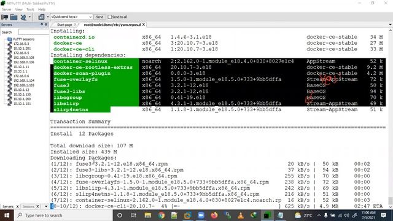The height and width of the screenshot is (221, 393).
Task: Select server 10.10.1.12 in the tree
Action: pos(21,90)
